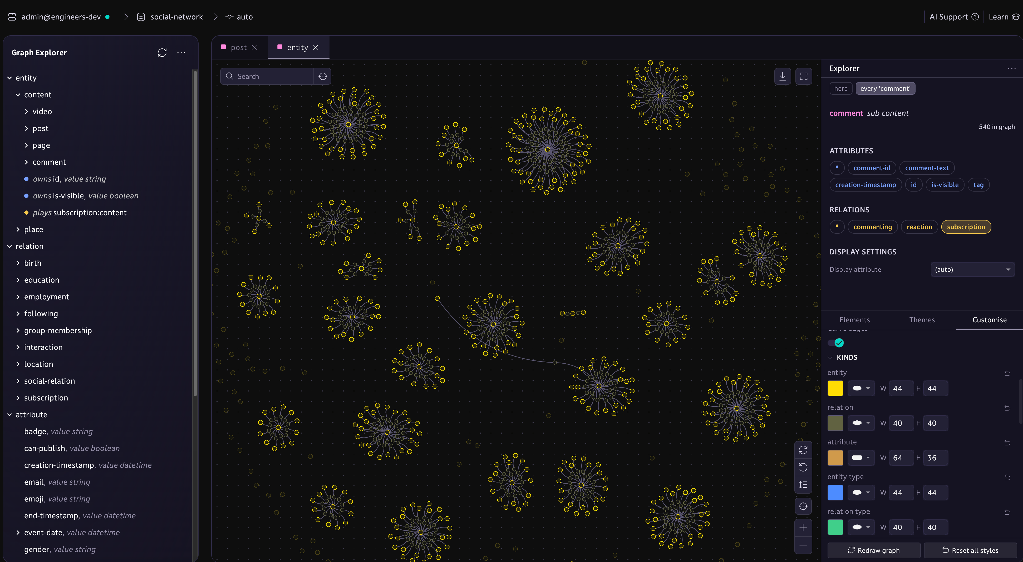
Task: Toggle the subscription relation chip
Action: (966, 227)
